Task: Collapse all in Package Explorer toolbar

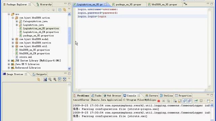Action: pos(60,10)
